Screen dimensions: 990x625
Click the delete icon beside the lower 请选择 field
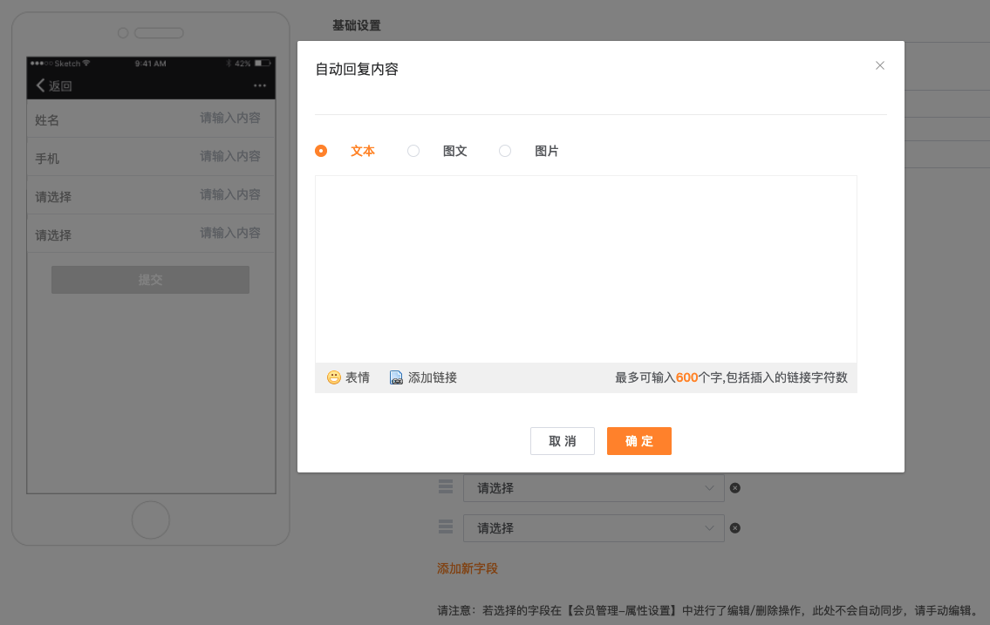[734, 528]
